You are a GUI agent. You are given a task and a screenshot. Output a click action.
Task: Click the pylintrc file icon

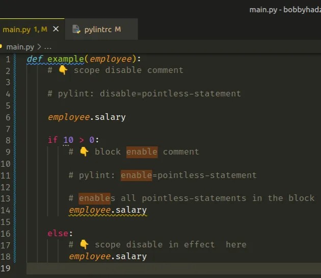coord(76,29)
